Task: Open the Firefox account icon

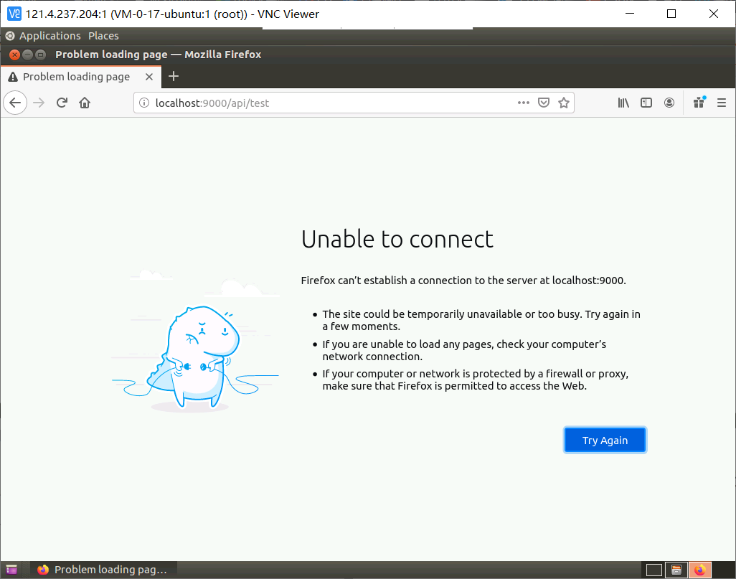Action: point(669,103)
